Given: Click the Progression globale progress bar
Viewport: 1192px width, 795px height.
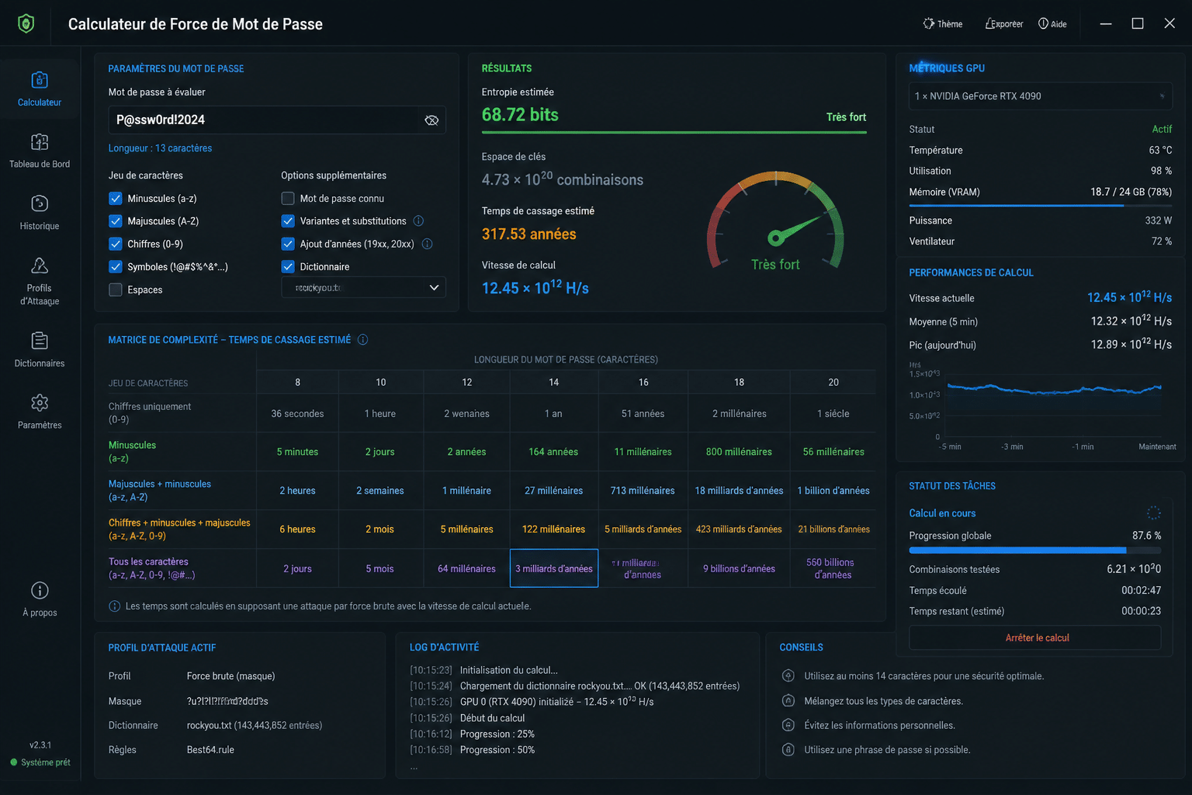Looking at the screenshot, I should (1035, 550).
